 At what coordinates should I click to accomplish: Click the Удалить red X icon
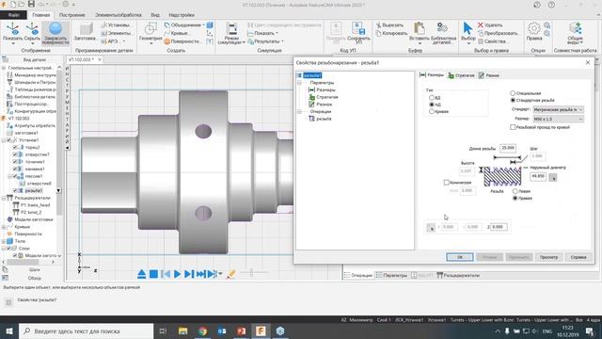pos(481,25)
